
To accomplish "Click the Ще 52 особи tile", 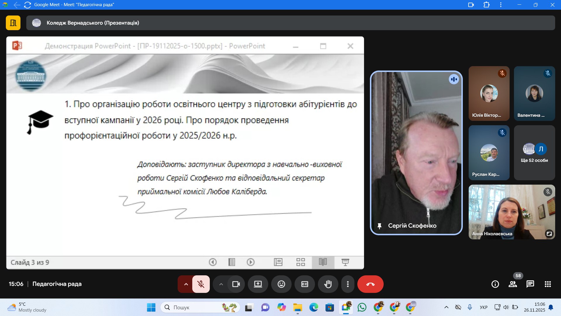I will coord(534,153).
